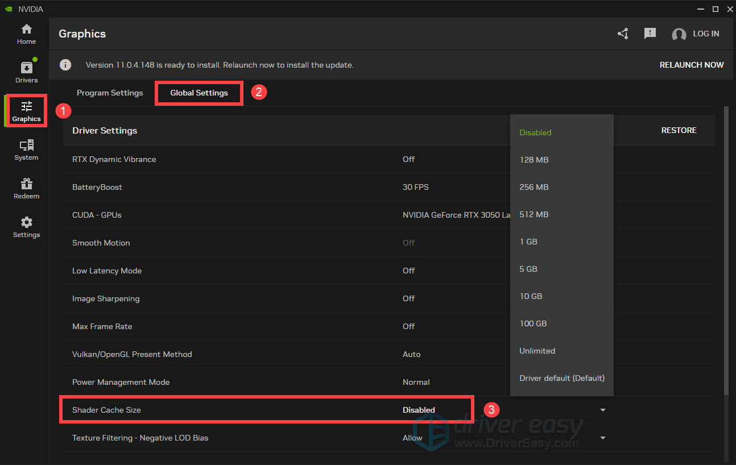This screenshot has width=736, height=465.
Task: Click Vulkan/OpenGL Present Method Auto value
Action: tap(411, 354)
